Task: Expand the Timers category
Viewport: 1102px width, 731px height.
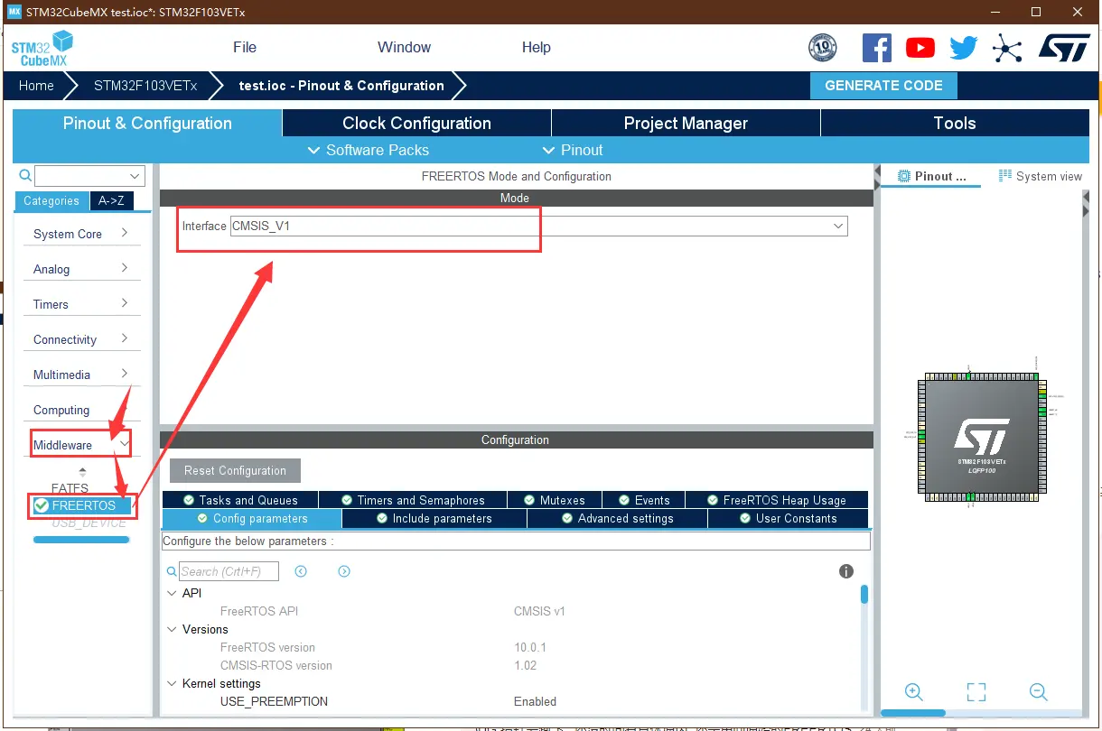Action: (x=81, y=304)
